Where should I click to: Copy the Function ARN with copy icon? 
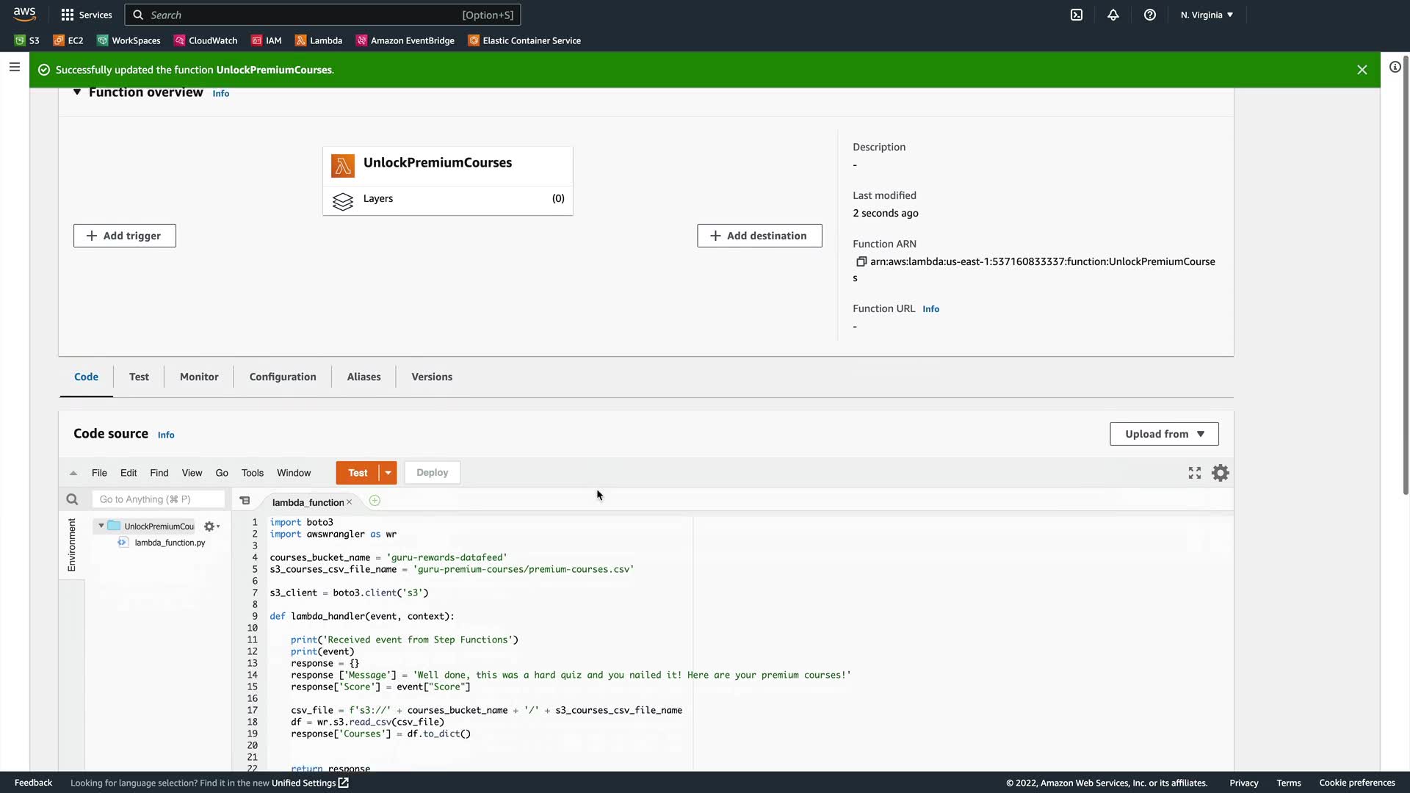point(861,261)
